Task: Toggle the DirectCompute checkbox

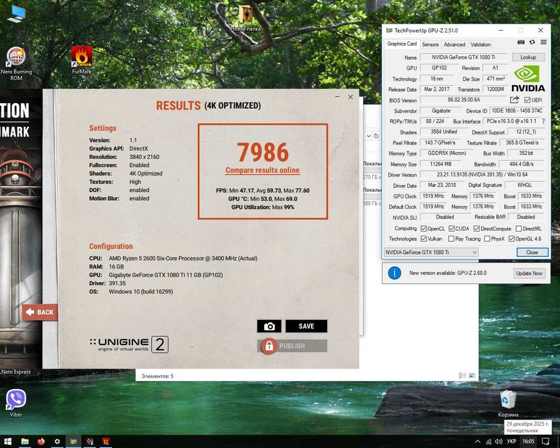Action: [x=476, y=228]
